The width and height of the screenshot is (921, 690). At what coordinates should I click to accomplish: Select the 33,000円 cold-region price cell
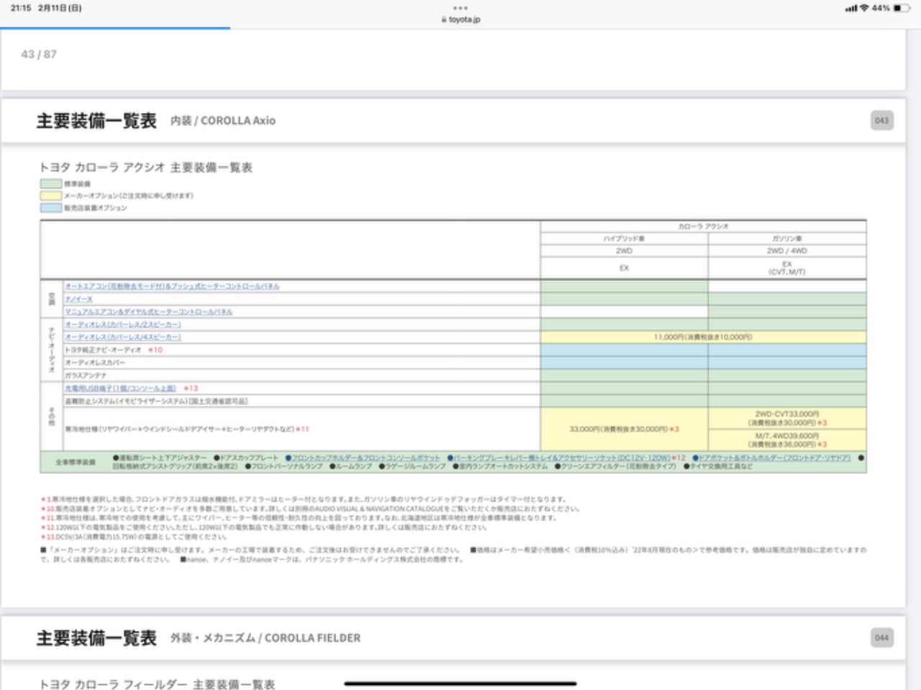[x=624, y=429]
